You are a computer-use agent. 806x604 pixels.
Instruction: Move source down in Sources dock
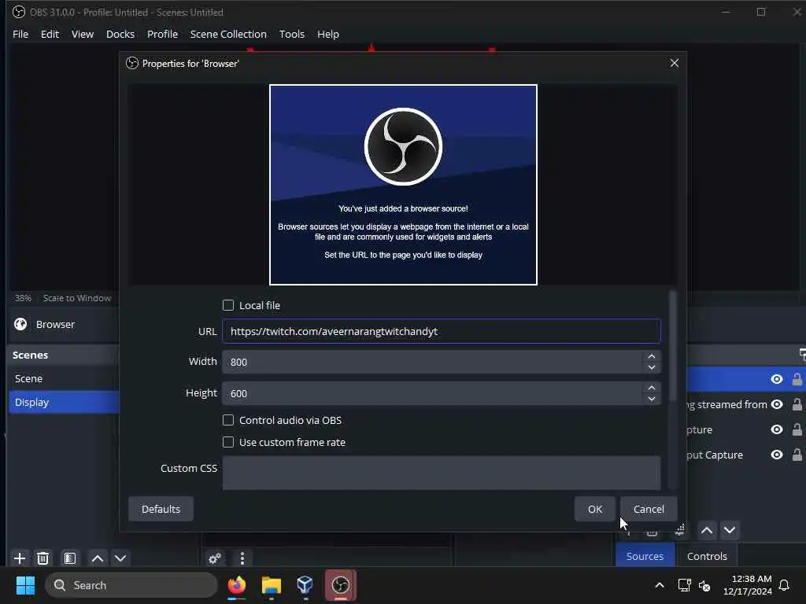(730, 530)
